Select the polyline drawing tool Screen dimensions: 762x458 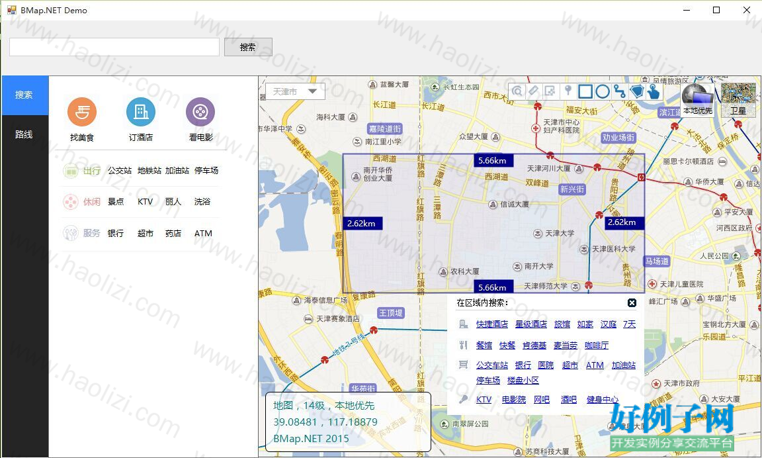pos(620,91)
